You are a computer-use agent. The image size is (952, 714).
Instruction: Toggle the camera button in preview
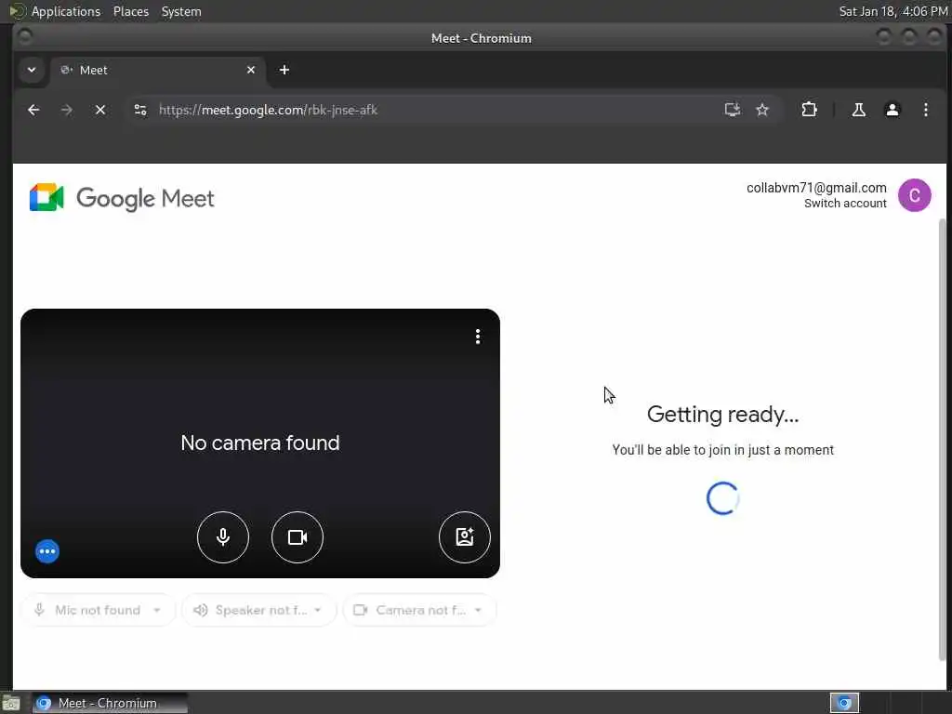pyautogui.click(x=297, y=537)
